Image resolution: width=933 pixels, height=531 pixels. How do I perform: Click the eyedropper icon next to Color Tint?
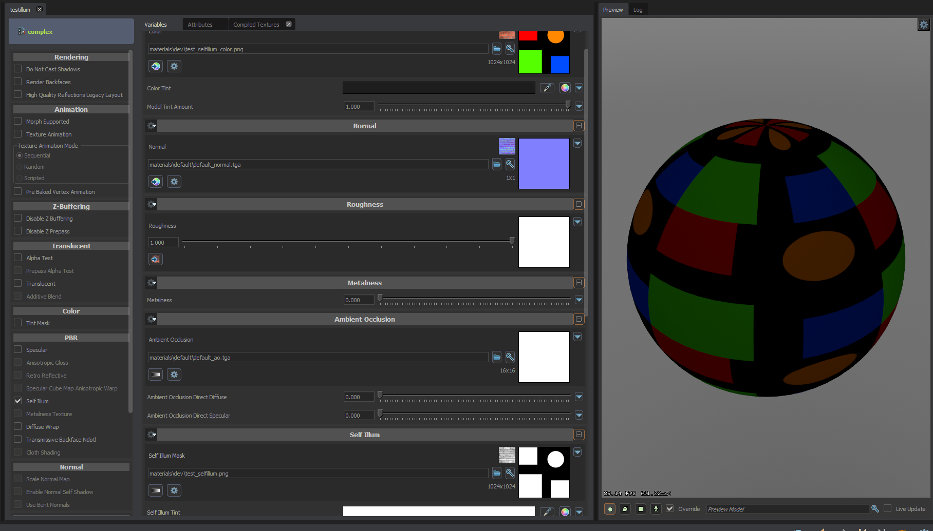pyautogui.click(x=546, y=88)
